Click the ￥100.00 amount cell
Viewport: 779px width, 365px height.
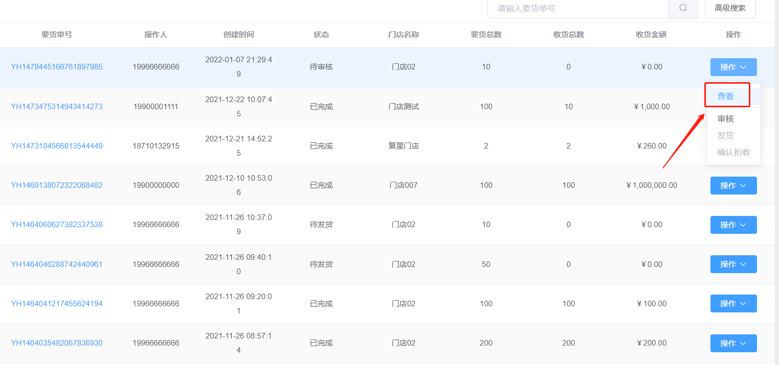651,304
